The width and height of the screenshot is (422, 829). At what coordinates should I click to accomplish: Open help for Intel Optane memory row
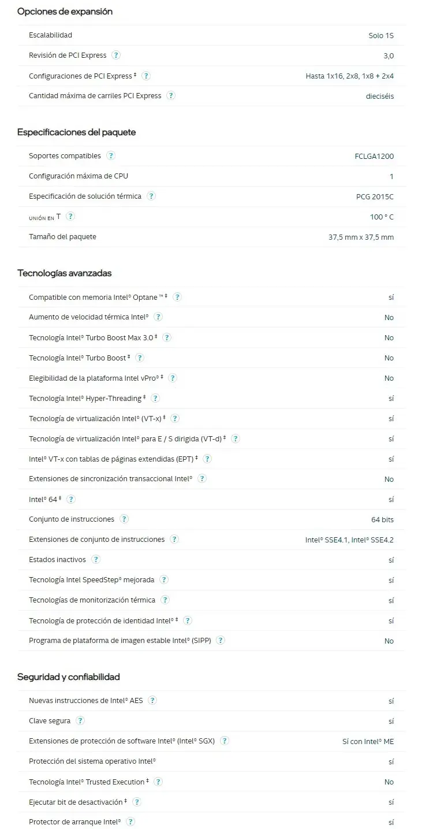tap(177, 297)
